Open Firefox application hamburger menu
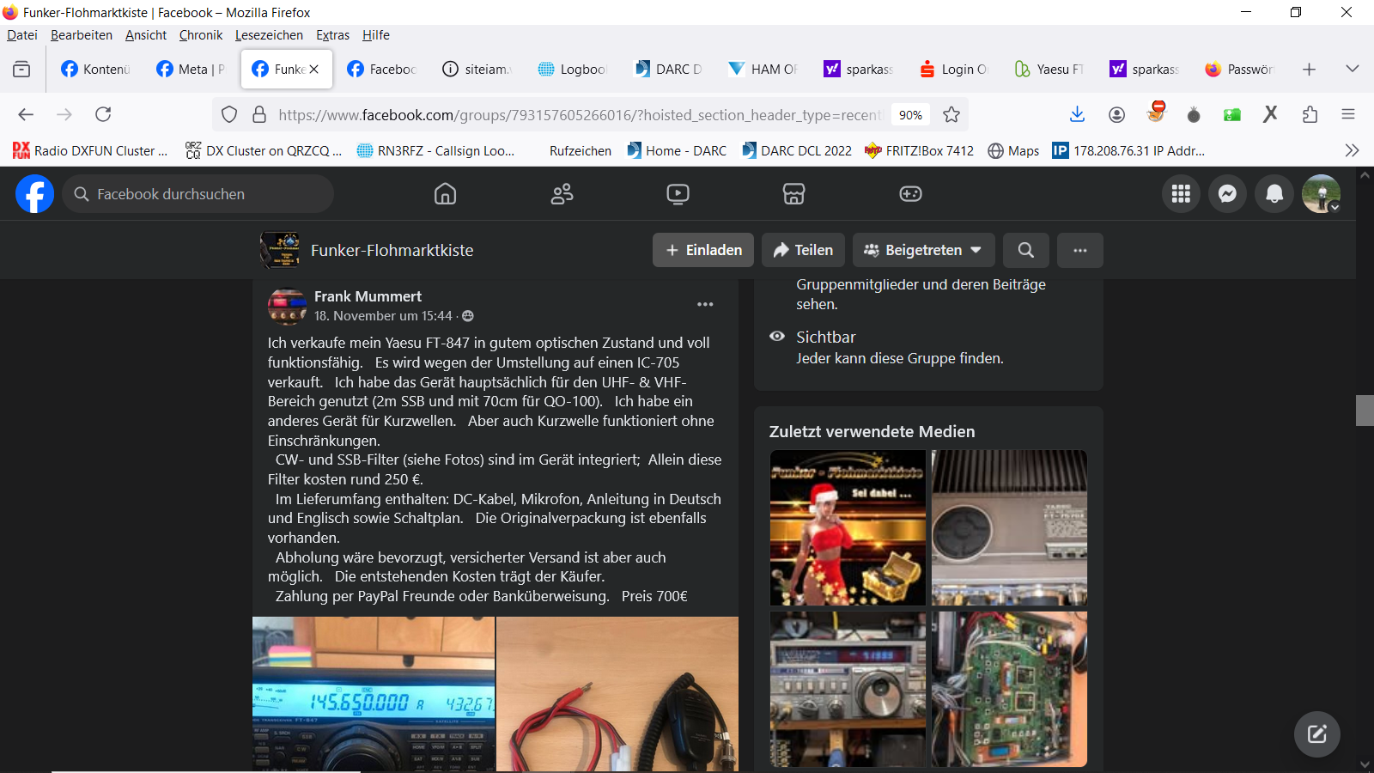 pyautogui.click(x=1348, y=114)
